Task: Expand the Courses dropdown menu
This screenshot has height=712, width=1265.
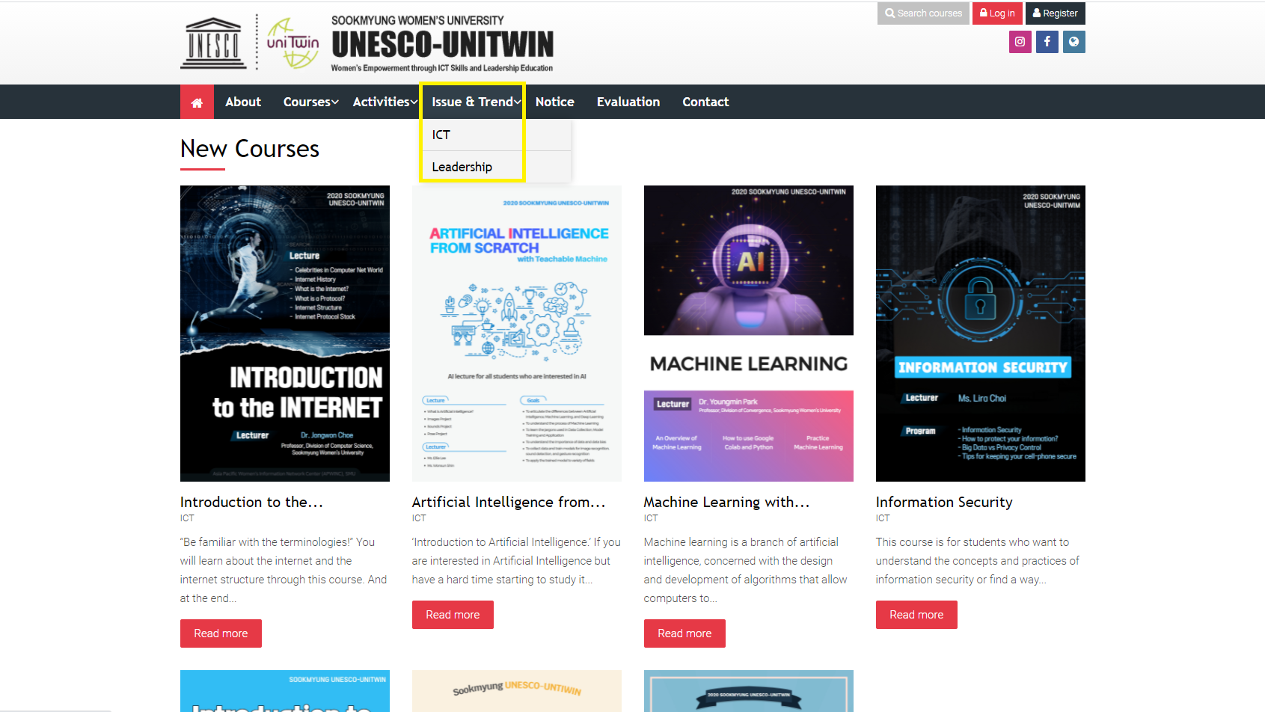Action: [310, 102]
